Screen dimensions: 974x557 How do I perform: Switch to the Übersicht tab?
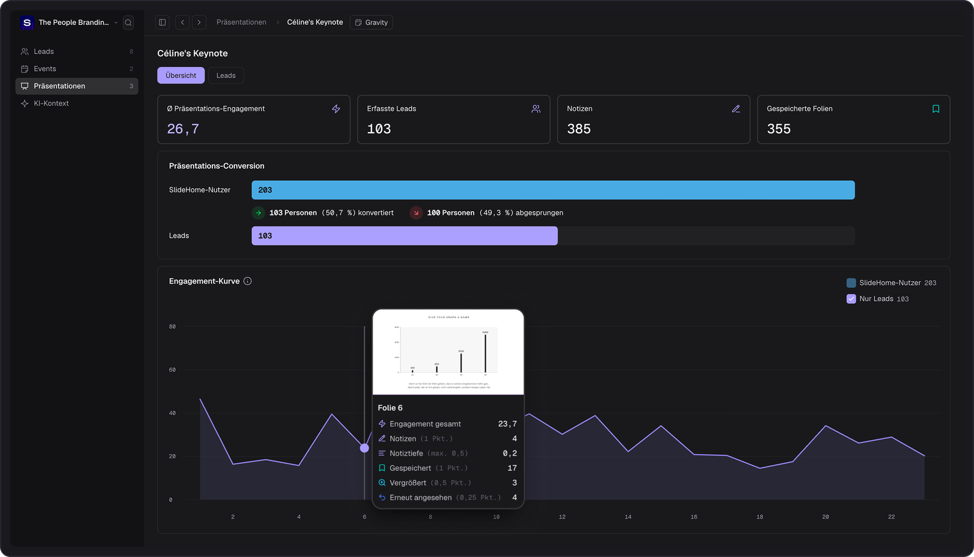point(181,75)
